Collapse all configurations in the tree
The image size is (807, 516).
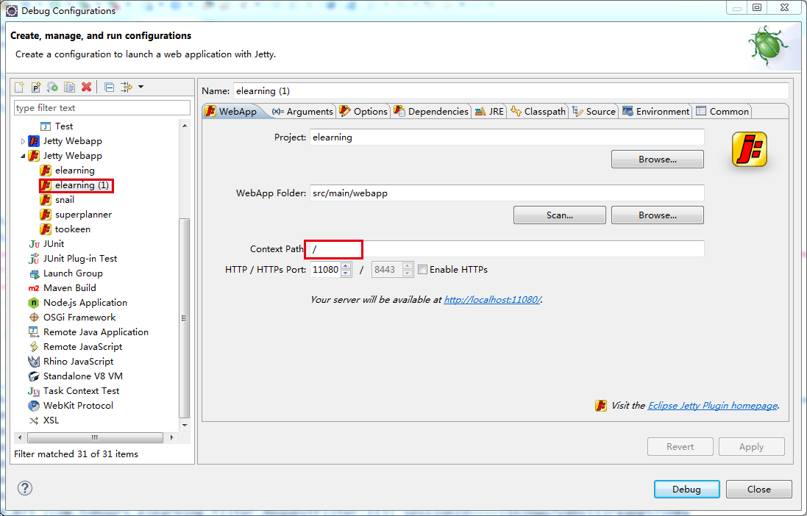[x=109, y=87]
